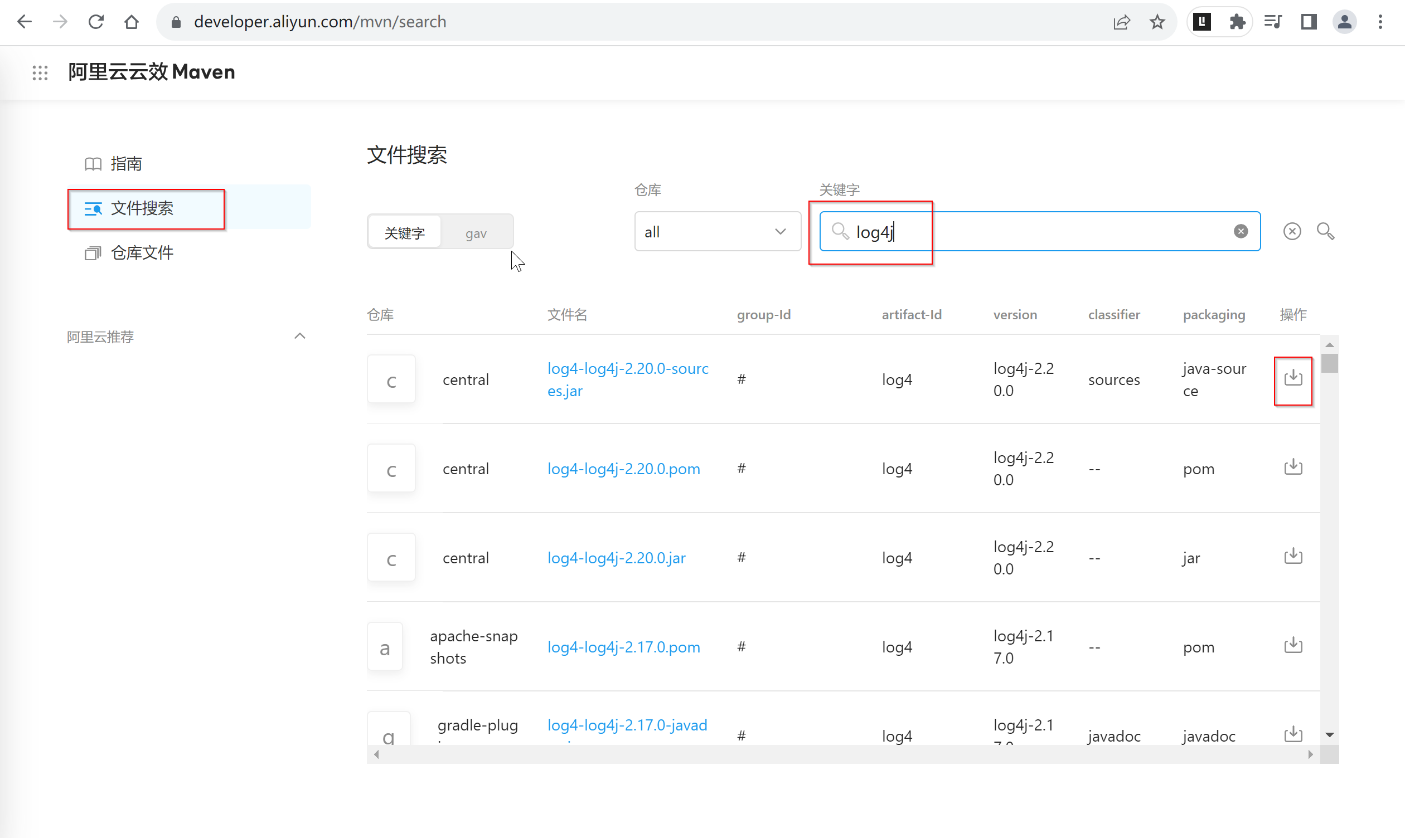Open the Chrome three-dot menu

coord(1380,22)
